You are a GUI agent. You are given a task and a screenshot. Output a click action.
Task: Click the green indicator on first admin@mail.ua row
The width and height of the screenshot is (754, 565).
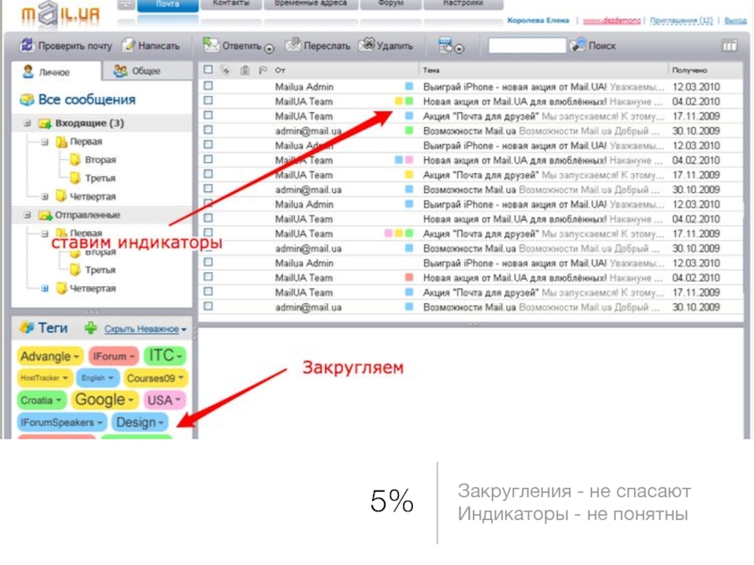pos(409,130)
